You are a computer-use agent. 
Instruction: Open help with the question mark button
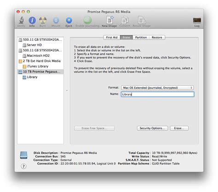point(23,166)
